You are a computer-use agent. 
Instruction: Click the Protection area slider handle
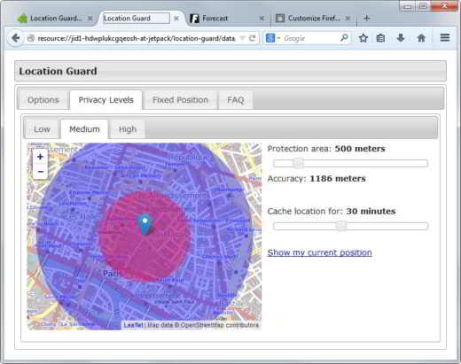pyautogui.click(x=298, y=163)
